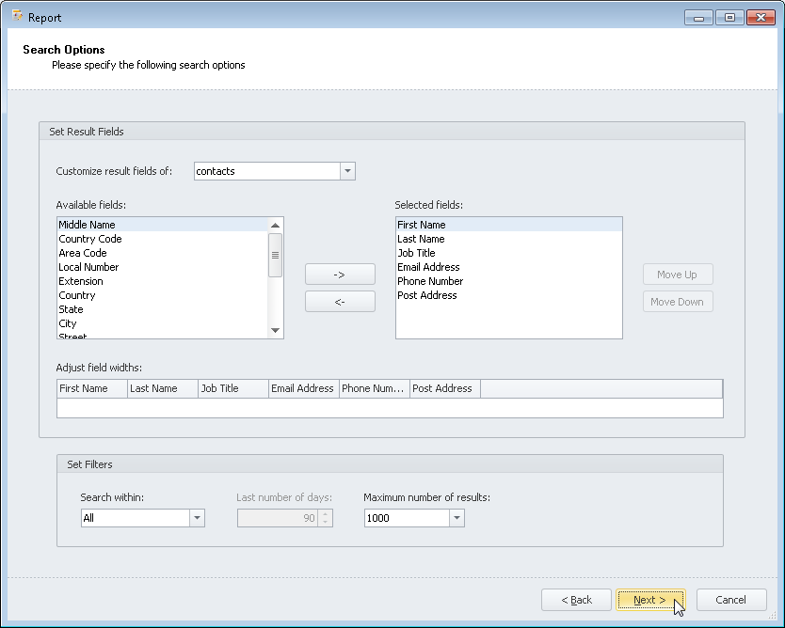
Task: Select Job Title in Selected fields
Action: pos(416,253)
